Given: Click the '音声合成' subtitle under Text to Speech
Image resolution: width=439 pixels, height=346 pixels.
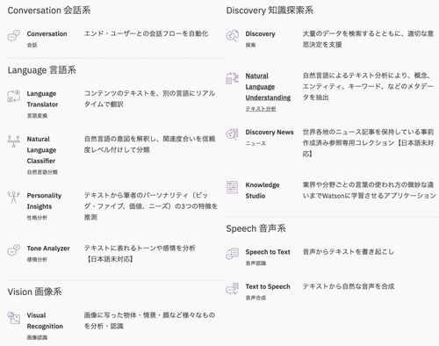Looking at the screenshot, I should [255, 298].
